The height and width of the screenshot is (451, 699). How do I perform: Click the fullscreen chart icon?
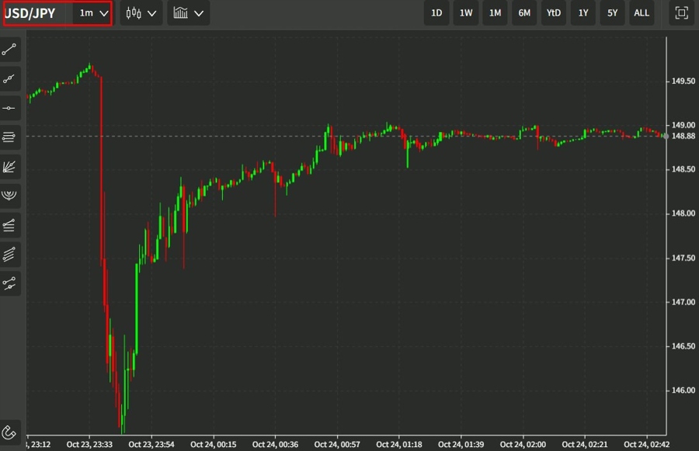pyautogui.click(x=680, y=12)
